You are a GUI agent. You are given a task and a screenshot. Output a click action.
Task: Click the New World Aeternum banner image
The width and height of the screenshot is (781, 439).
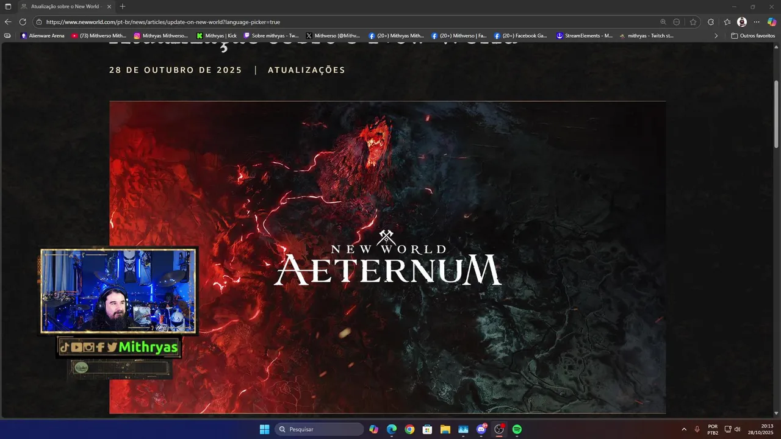[387, 257]
